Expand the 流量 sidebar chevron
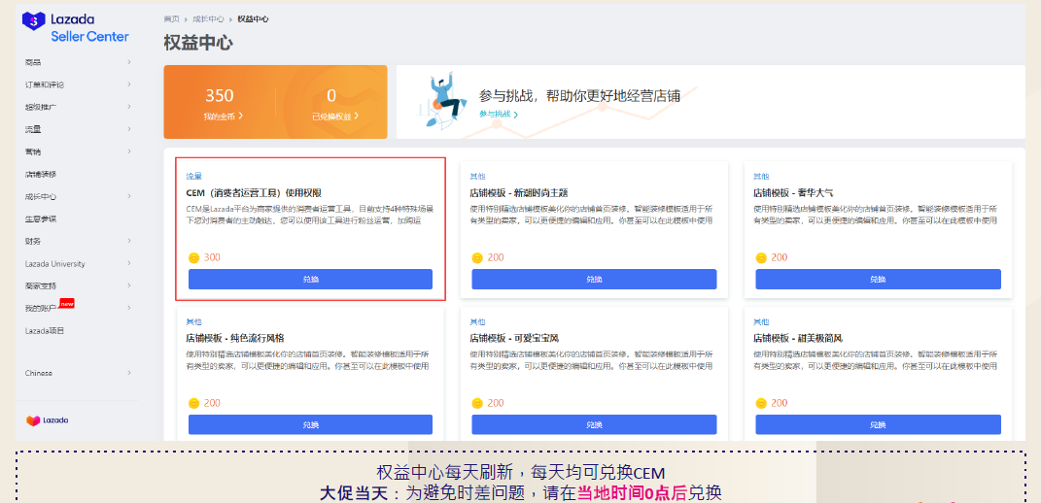 (129, 129)
